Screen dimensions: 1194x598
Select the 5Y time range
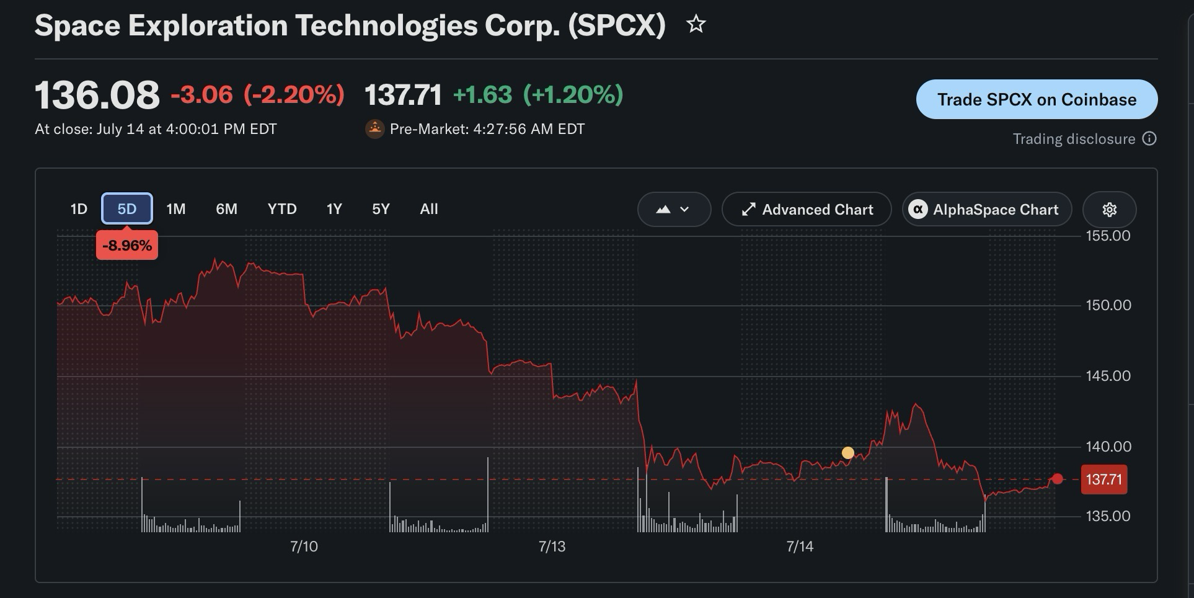[381, 209]
